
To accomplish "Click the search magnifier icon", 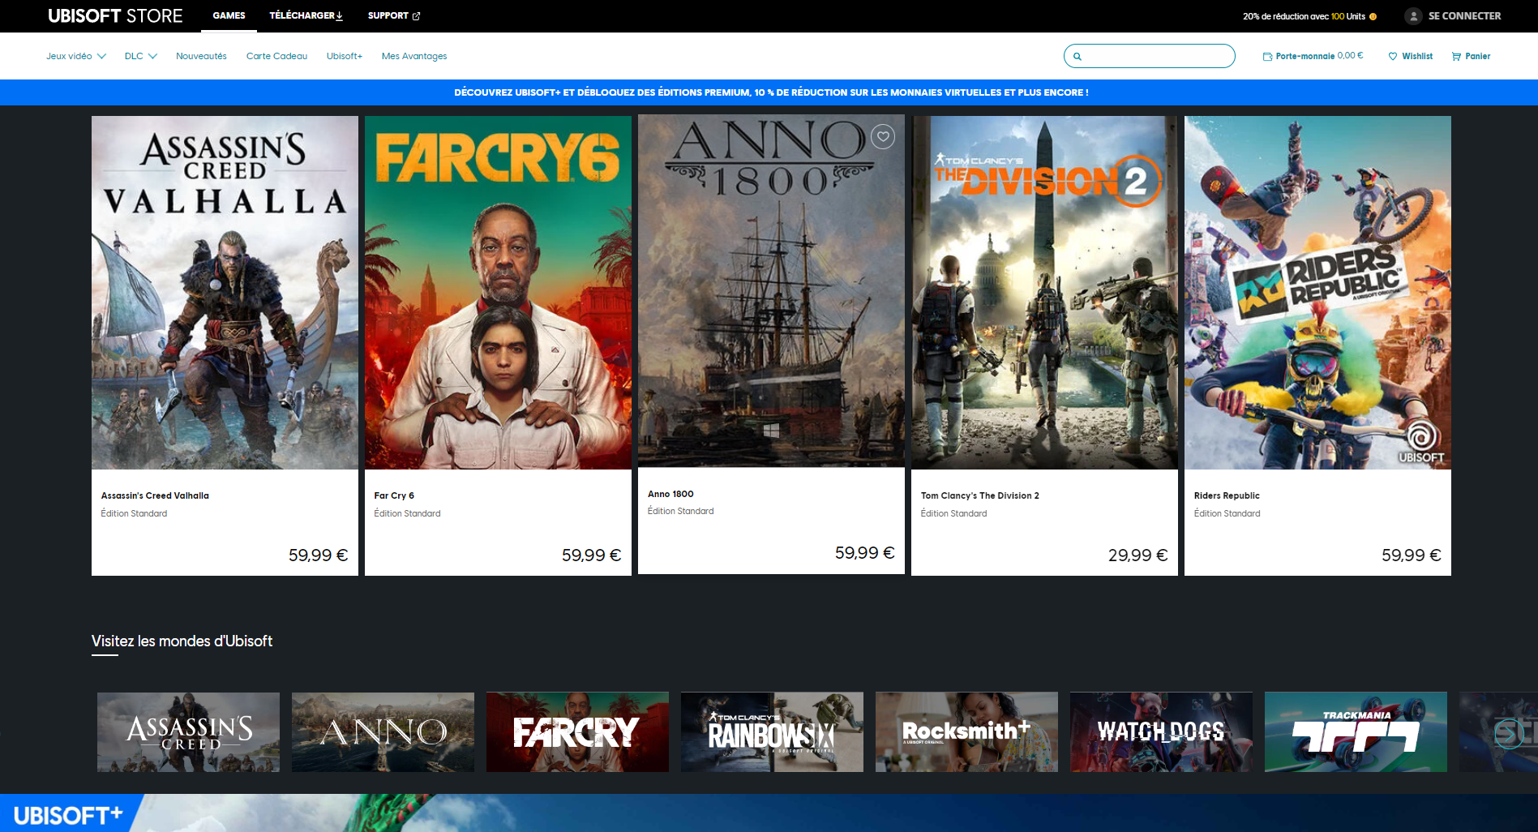I will [1077, 57].
